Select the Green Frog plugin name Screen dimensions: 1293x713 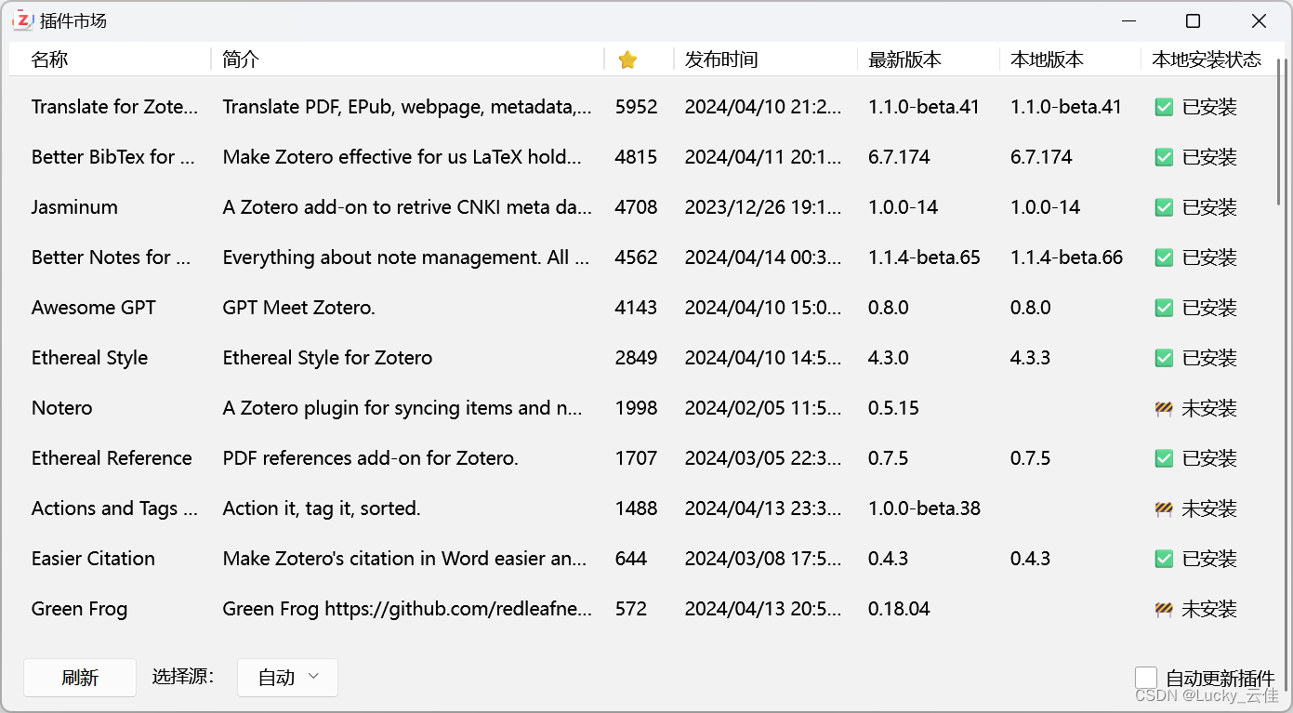[79, 609]
